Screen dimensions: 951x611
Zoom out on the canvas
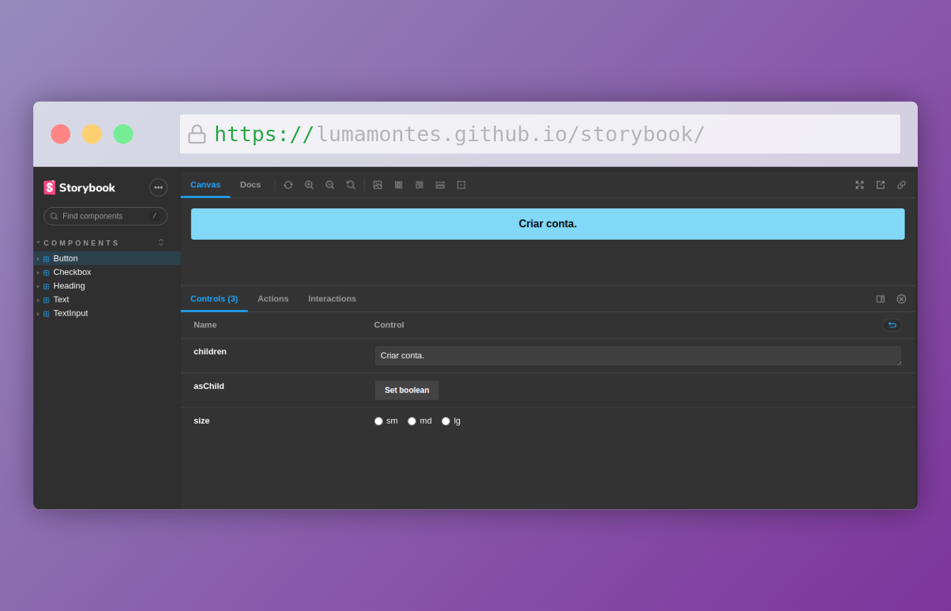click(x=330, y=185)
